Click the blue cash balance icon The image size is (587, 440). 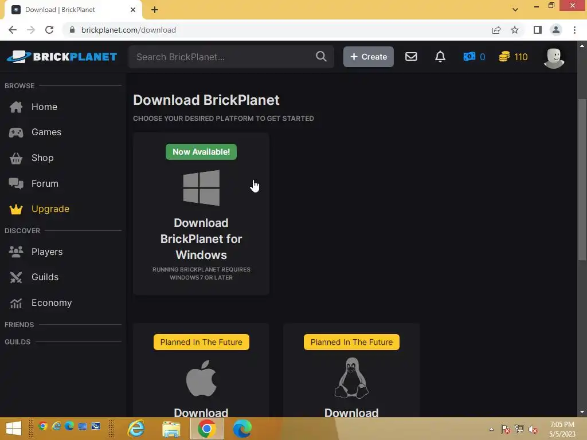[469, 57]
